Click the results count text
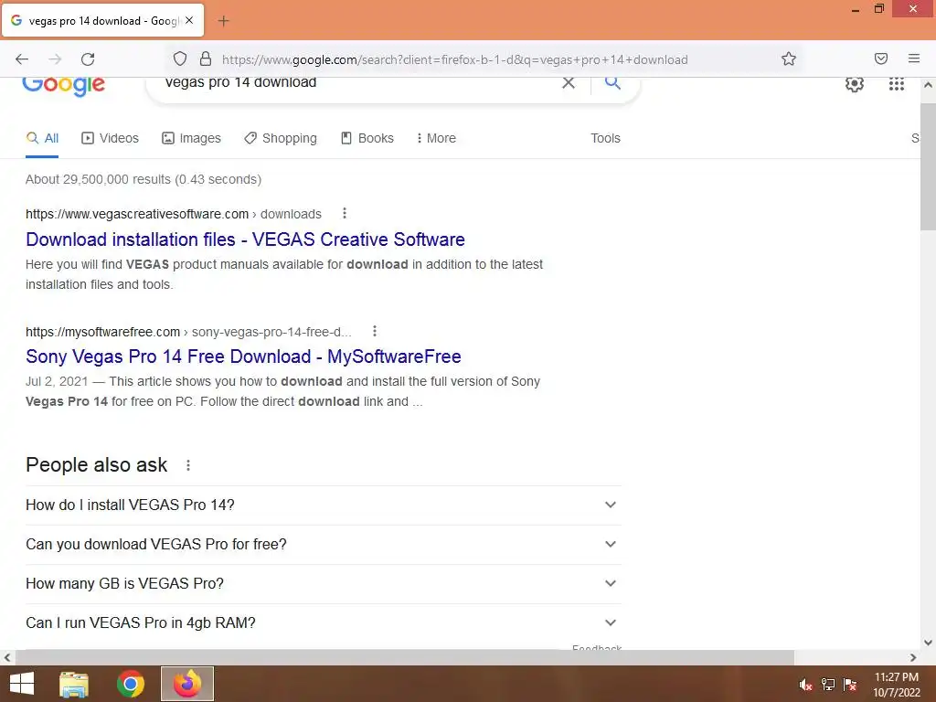 pos(144,179)
